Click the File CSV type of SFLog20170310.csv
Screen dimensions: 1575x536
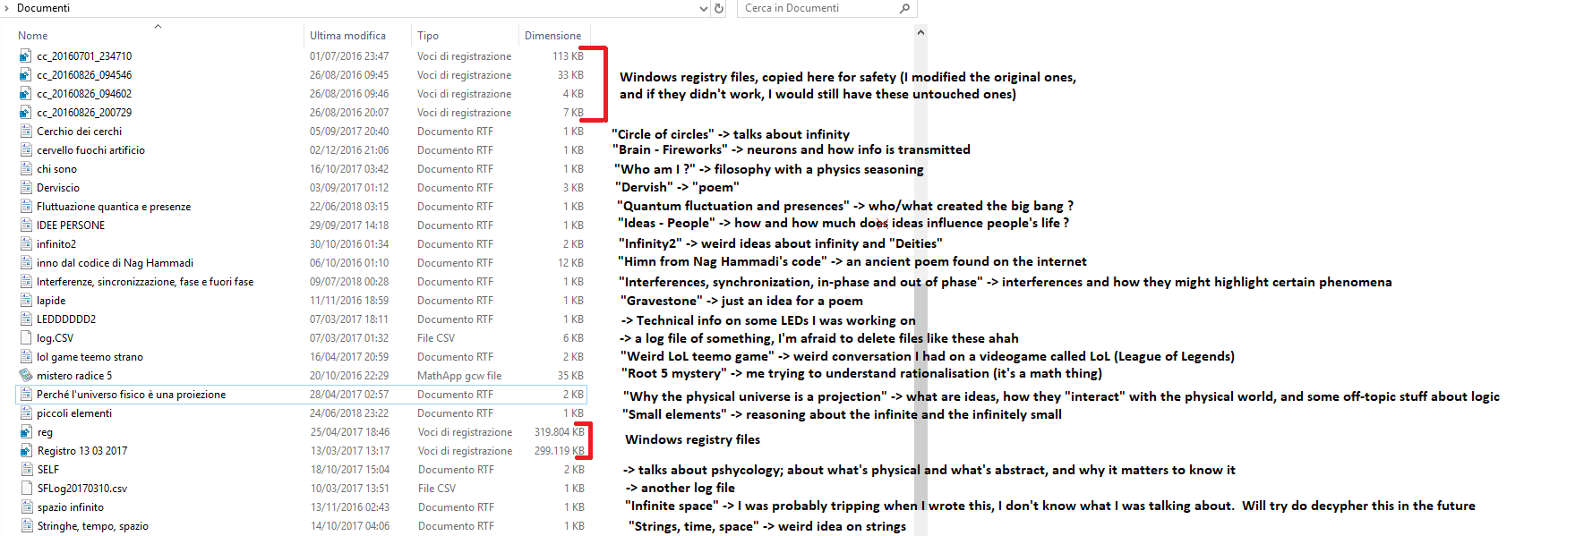437,488
